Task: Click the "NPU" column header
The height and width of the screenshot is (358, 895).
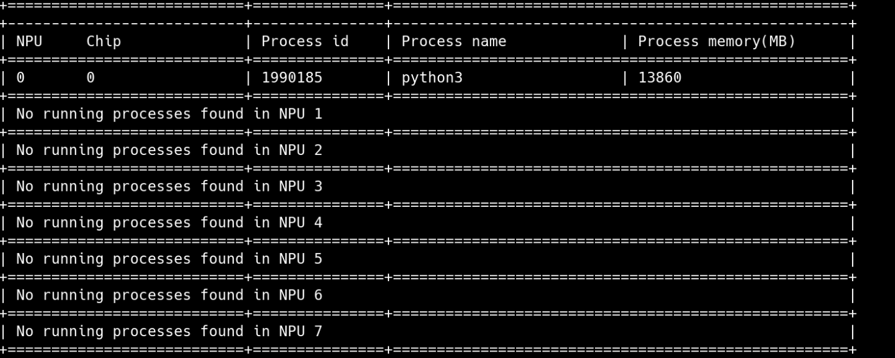Action: point(29,42)
